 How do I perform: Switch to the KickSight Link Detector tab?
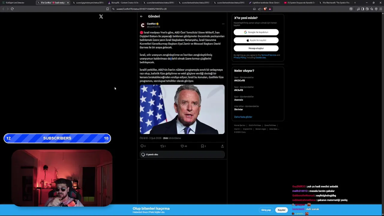pos(17,3)
